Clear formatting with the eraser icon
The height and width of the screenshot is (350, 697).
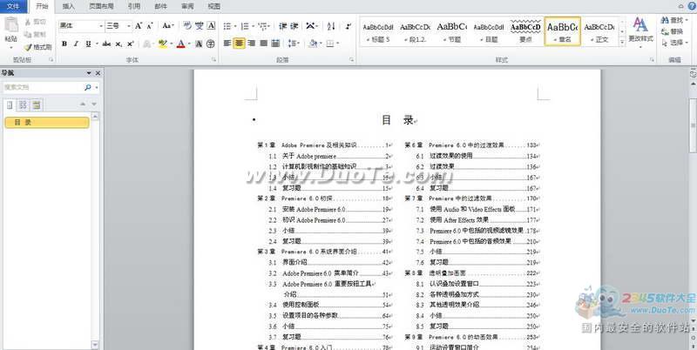click(x=187, y=26)
